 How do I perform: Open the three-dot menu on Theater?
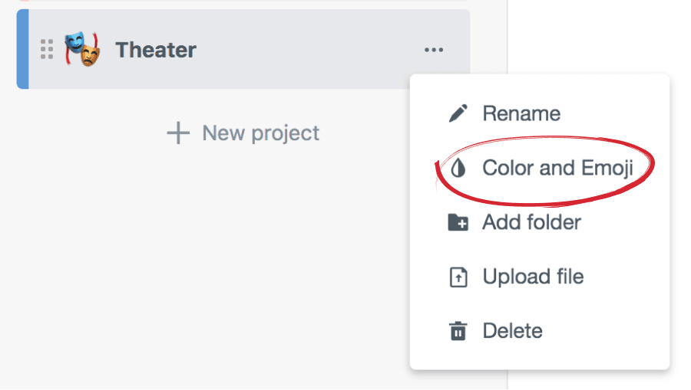point(434,51)
